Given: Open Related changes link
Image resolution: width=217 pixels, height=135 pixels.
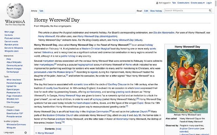Looking at the screenshot, I should click(x=14, y=83).
